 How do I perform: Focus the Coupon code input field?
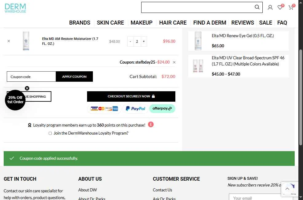pos(31,76)
